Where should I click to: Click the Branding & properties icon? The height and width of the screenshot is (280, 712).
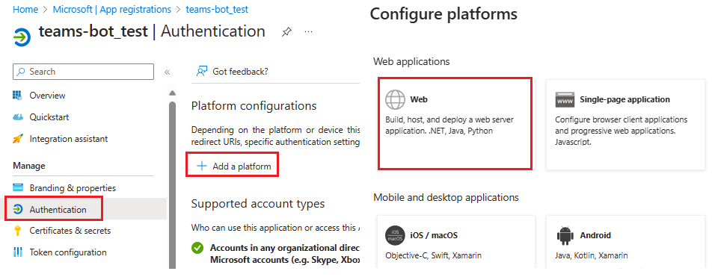(x=18, y=187)
